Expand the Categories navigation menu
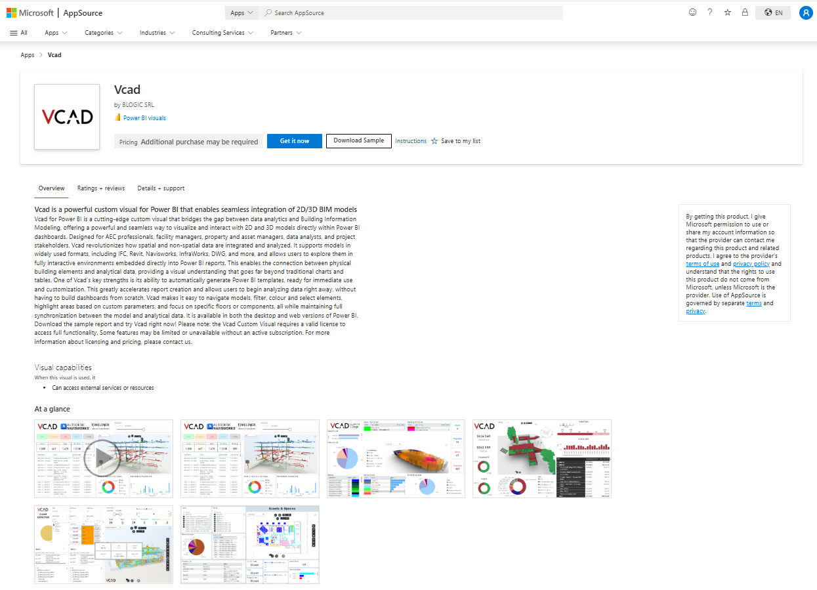The height and width of the screenshot is (590, 817). click(x=104, y=33)
